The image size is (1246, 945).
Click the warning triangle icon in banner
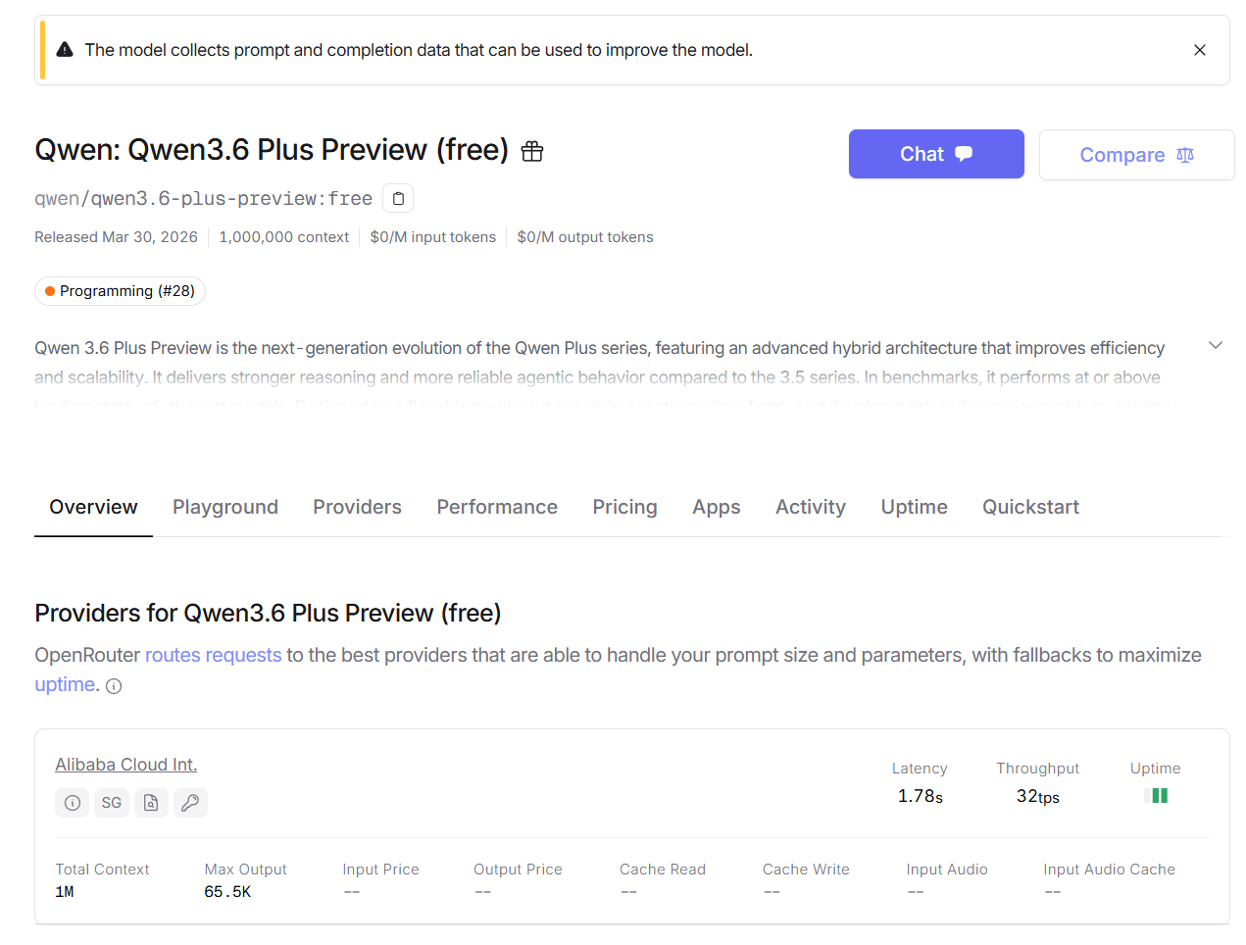pyautogui.click(x=65, y=50)
